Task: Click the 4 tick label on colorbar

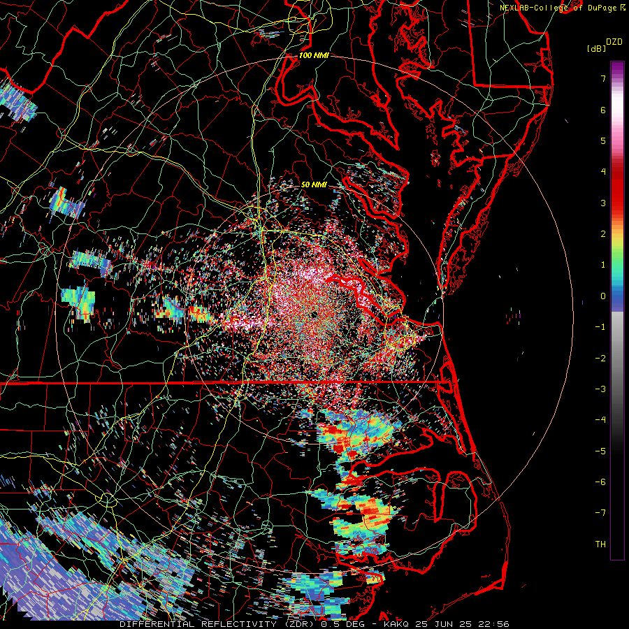Action: 603,172
